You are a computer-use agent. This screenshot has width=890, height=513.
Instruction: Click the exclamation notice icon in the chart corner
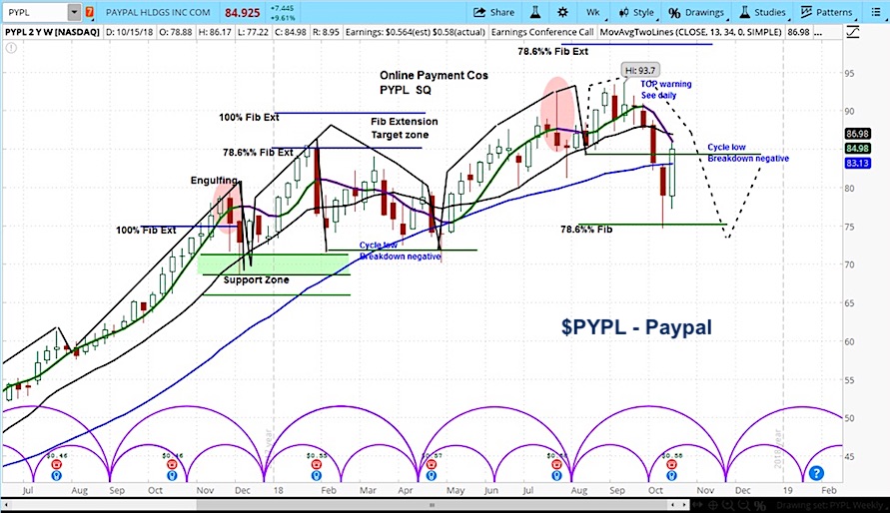(11, 48)
